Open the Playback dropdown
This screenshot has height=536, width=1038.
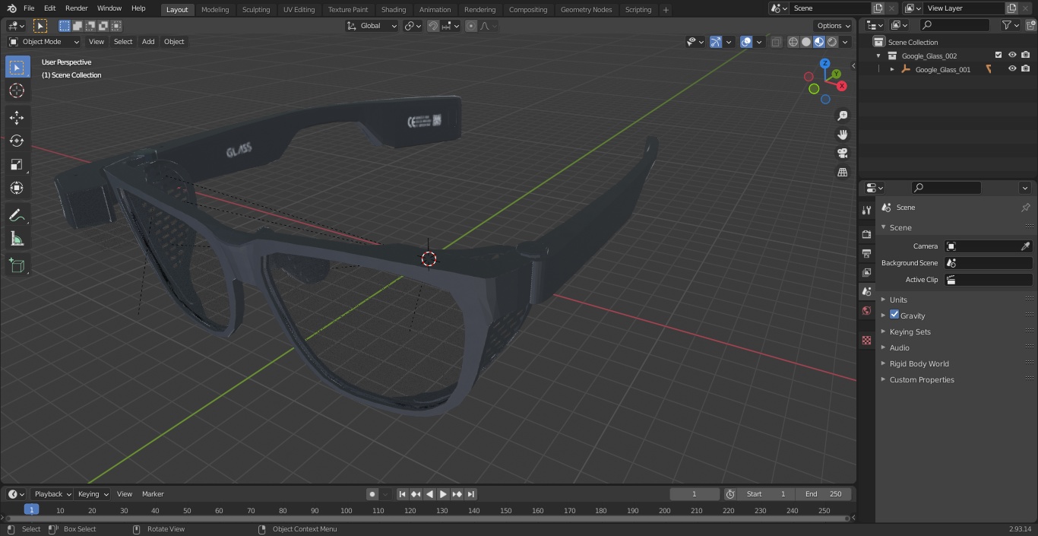click(x=52, y=494)
